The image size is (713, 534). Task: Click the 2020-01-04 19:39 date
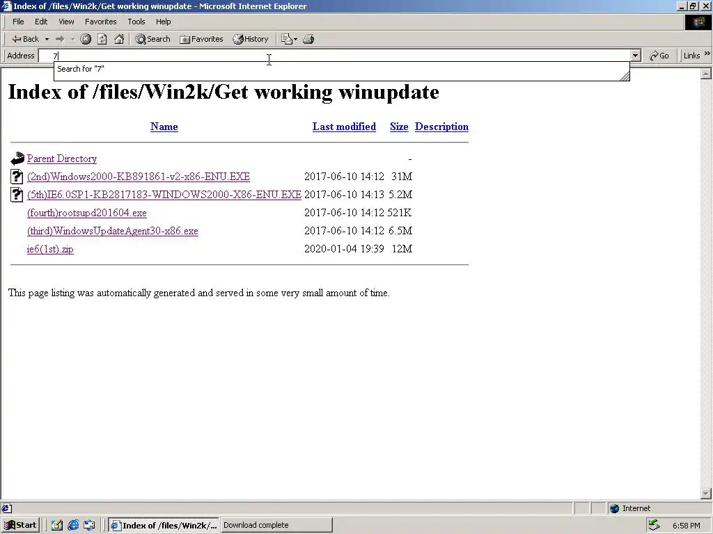[x=344, y=249]
